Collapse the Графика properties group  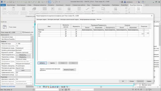[x=31, y=41]
